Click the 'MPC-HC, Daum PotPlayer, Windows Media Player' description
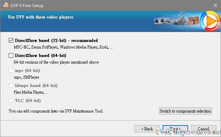The width and height of the screenshot is (221, 137). 63,47
